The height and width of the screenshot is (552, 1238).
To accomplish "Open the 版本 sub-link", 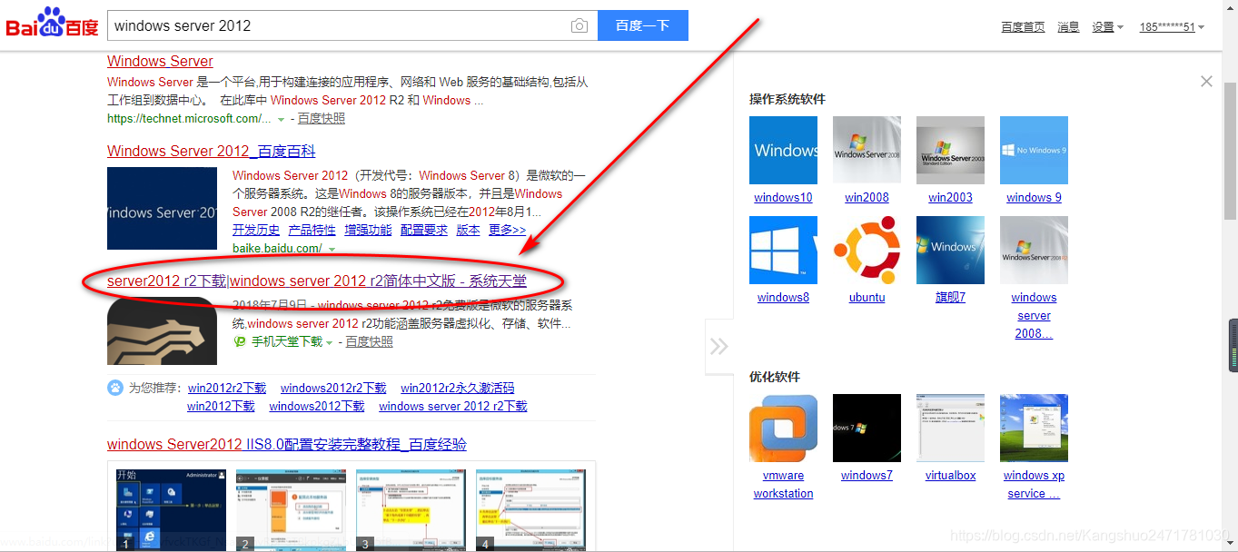I will click(x=468, y=231).
